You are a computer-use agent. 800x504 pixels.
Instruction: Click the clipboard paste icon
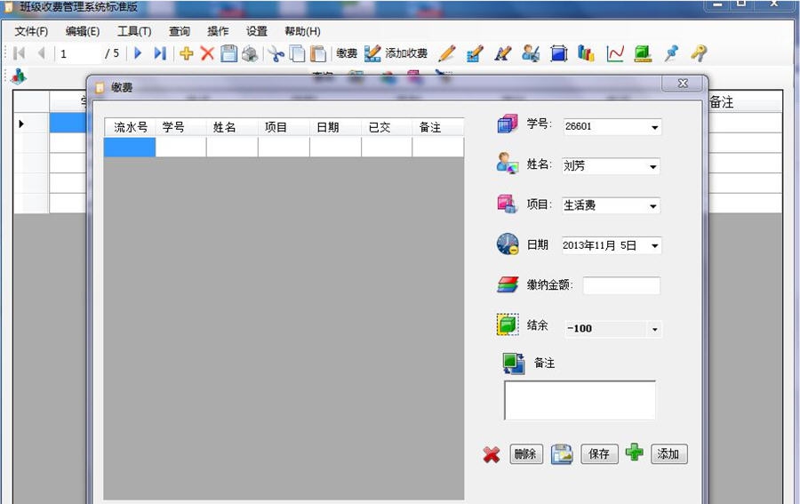click(318, 53)
